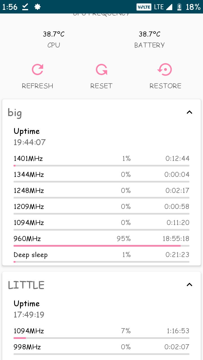Select the REFRESH label
Image resolution: width=203 pixels, height=360 pixels.
pyautogui.click(x=37, y=86)
